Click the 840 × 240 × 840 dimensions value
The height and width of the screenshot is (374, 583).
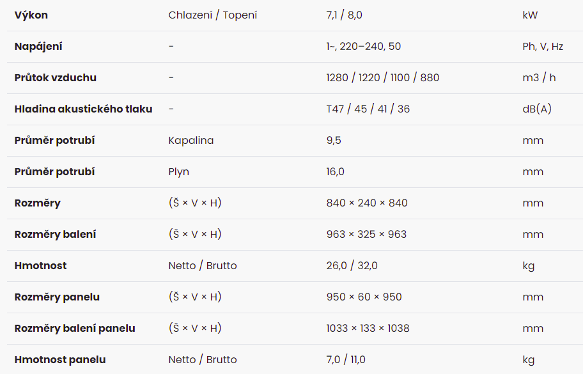[367, 203]
